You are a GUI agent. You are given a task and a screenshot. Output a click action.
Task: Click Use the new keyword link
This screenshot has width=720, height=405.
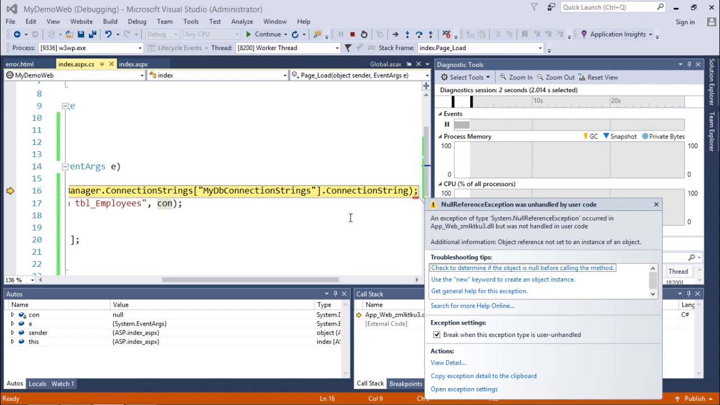click(x=503, y=280)
